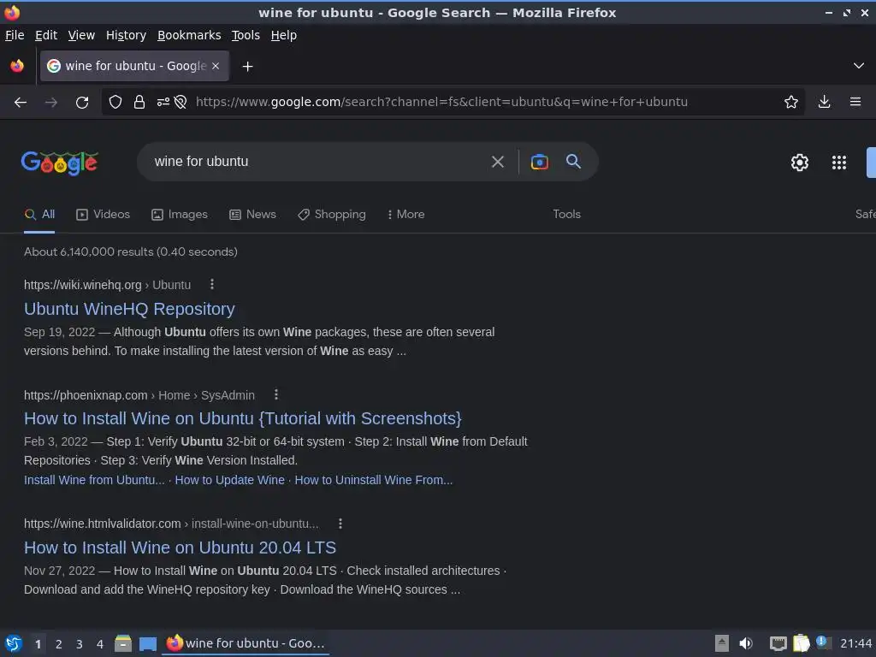Open the History menu
Screen dimensions: 876x657
click(x=127, y=35)
